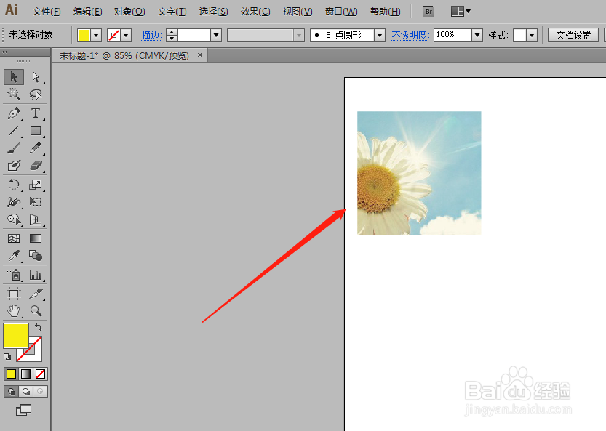Select the Rectangle tool

pos(36,131)
